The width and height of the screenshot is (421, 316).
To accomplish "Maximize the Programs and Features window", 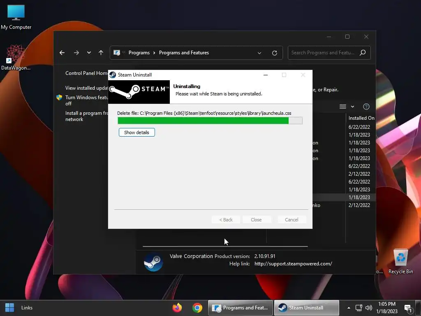I will (347, 37).
